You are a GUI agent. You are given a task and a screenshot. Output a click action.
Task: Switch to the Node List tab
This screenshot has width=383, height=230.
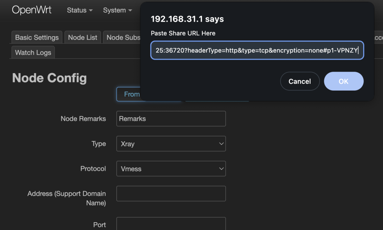82,37
